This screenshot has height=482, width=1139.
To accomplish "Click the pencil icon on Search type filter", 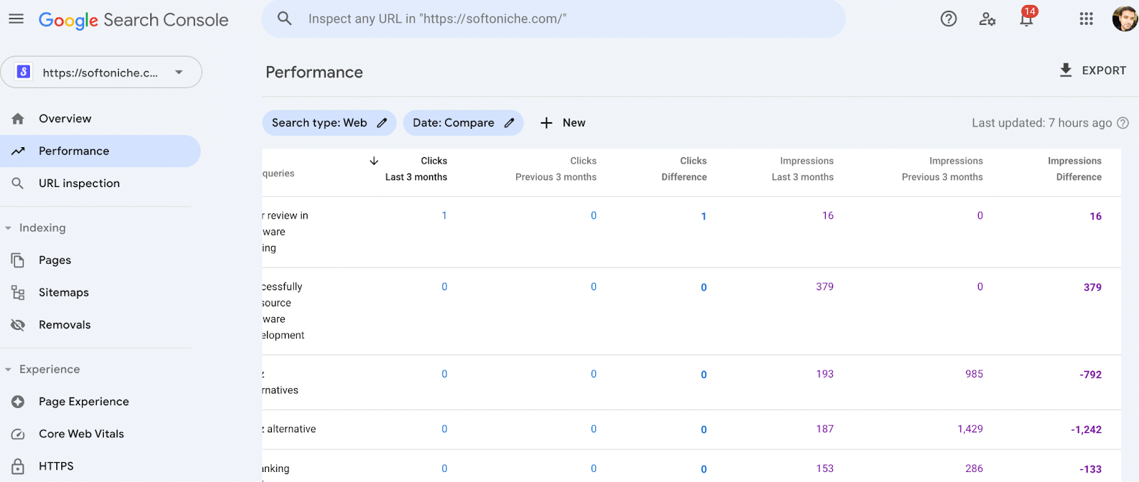I will (382, 123).
